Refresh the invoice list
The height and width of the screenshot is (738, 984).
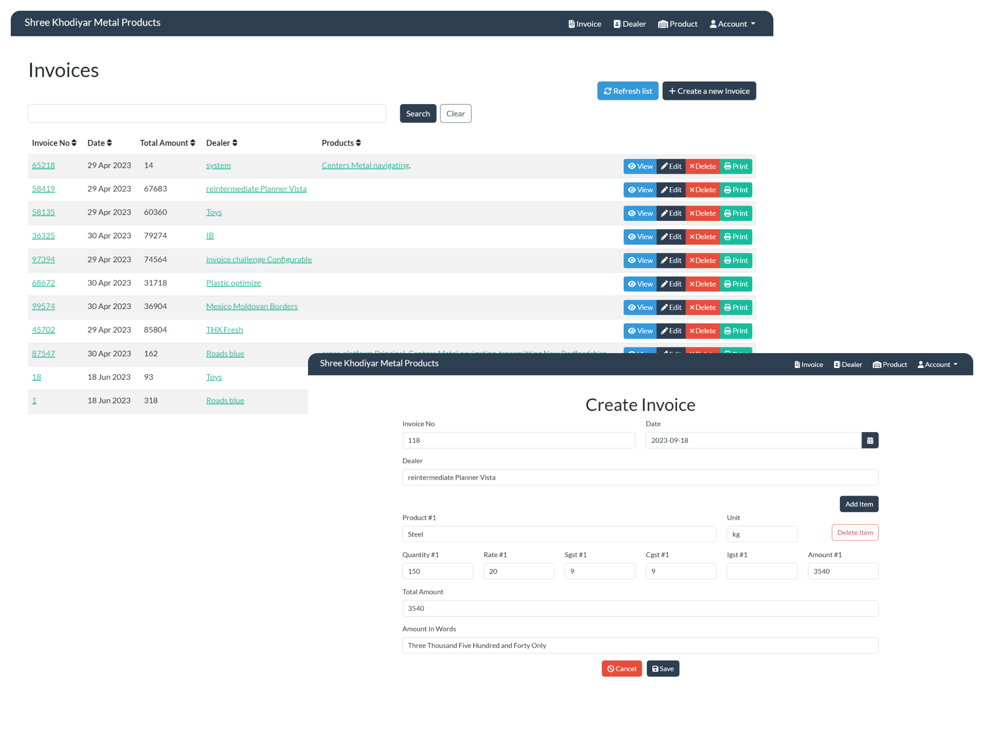pyautogui.click(x=627, y=91)
